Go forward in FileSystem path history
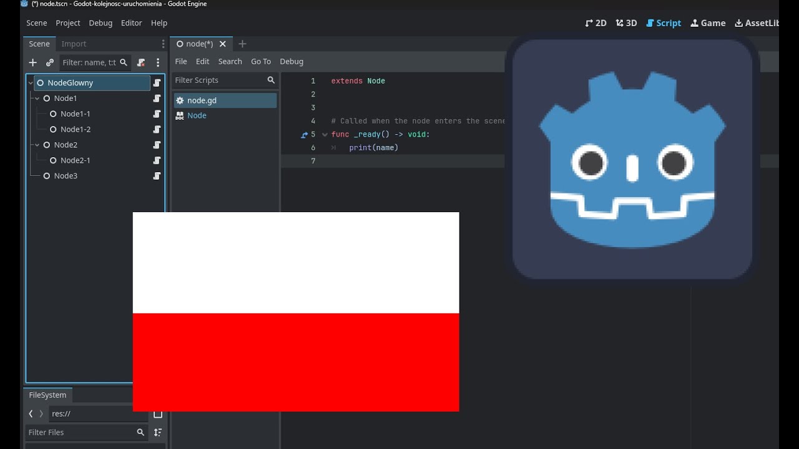This screenshot has width=799, height=449. pos(41,413)
